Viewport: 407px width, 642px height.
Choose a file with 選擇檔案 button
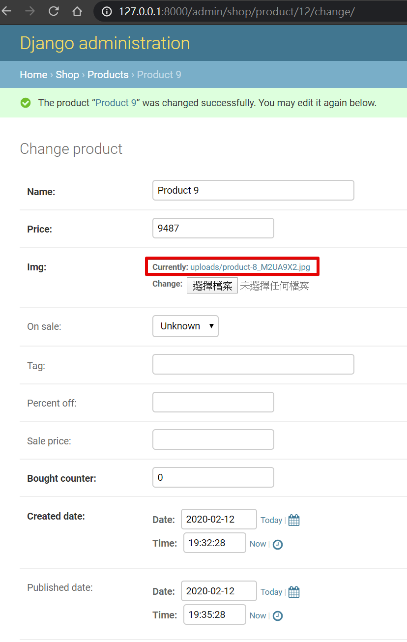(212, 286)
